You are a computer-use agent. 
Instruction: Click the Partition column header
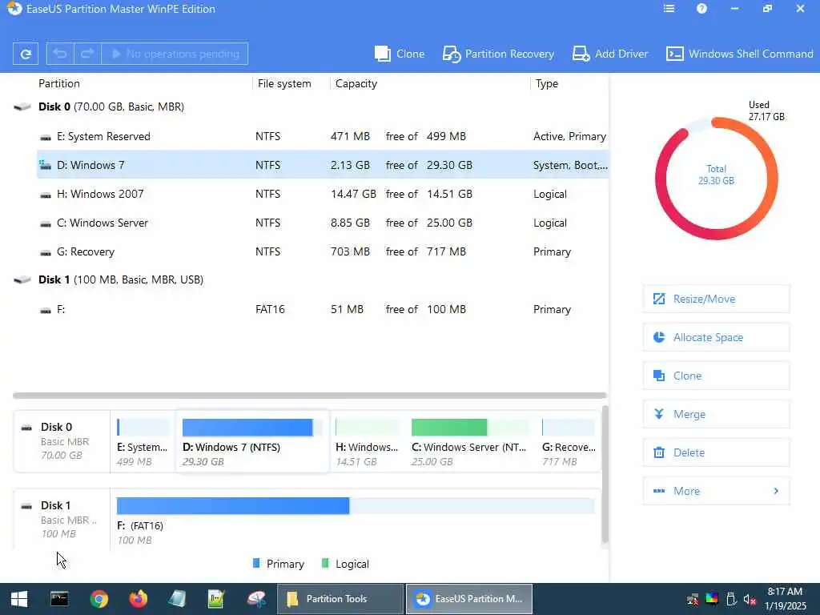coord(59,83)
